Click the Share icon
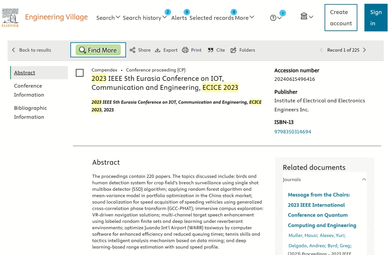Screen dimensions: 389x255 [133, 50]
